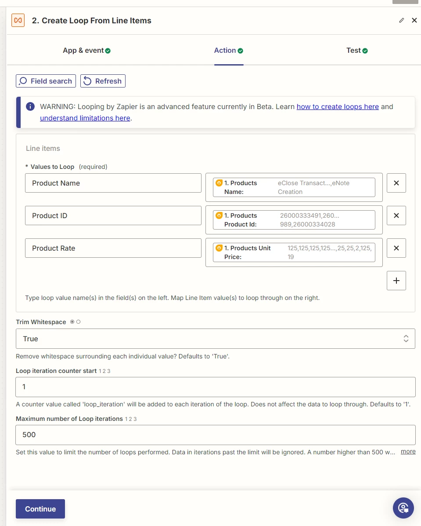This screenshot has width=421, height=526.
Task: Click the Refresh button
Action: coord(103,81)
